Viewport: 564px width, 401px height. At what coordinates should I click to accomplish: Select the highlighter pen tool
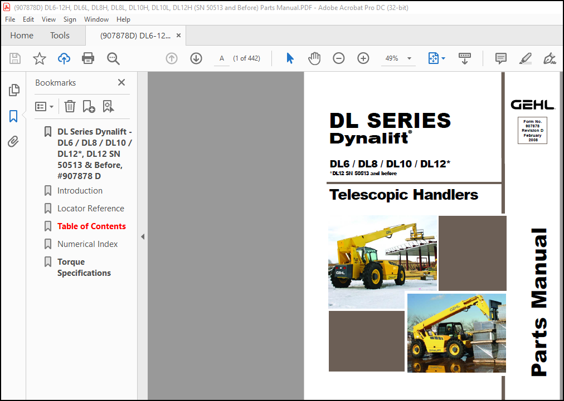click(526, 58)
